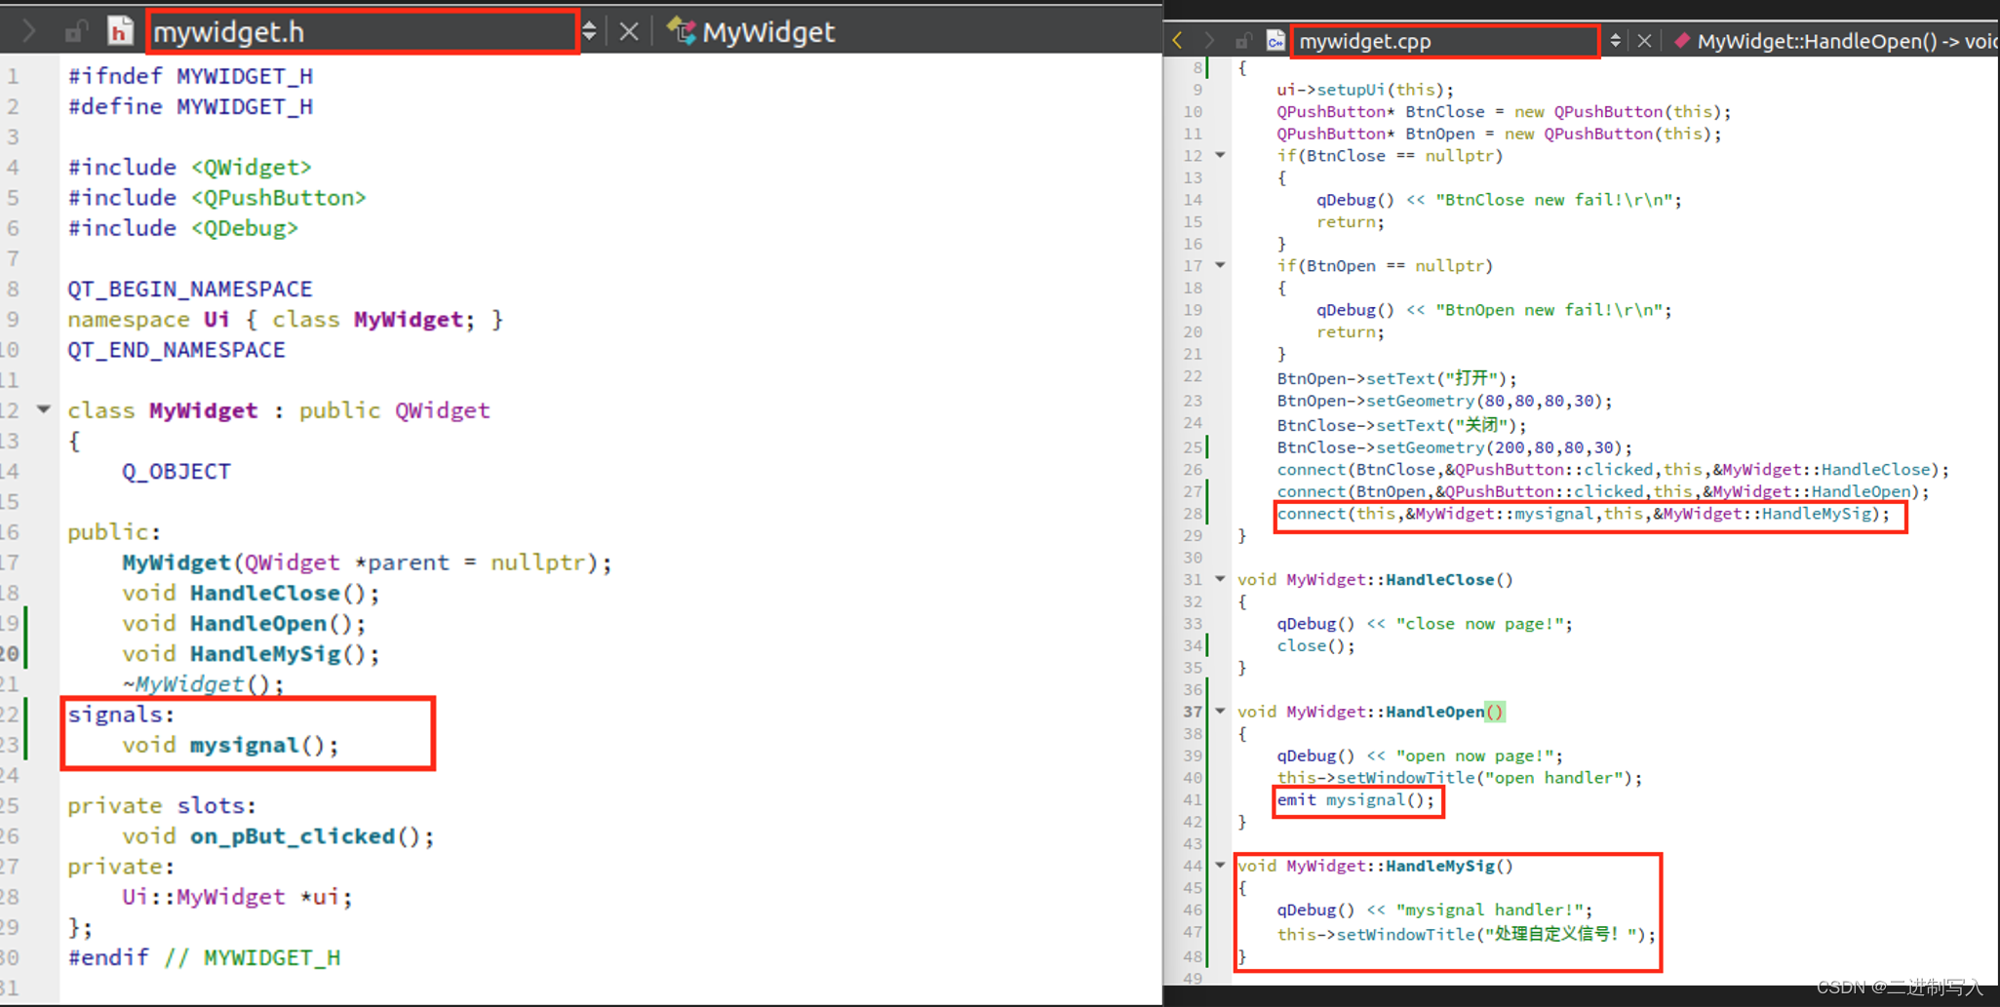Click the BtnClose = new QPushButton line

1505,112
